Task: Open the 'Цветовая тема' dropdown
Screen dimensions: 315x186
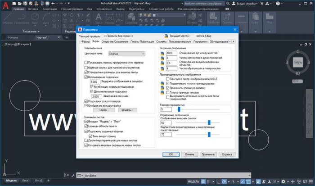Action: coord(126,54)
